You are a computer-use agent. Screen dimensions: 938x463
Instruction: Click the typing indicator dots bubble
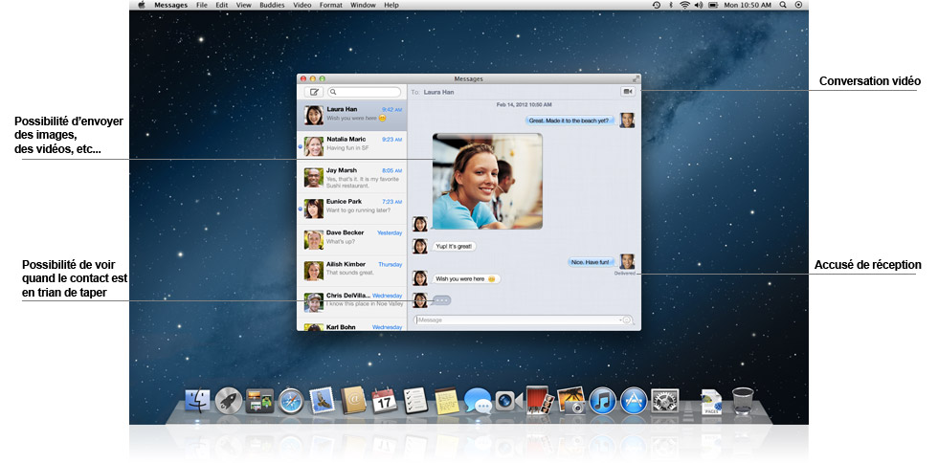[441, 300]
